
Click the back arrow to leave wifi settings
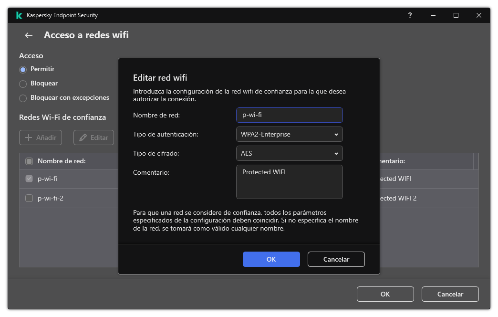pyautogui.click(x=28, y=35)
